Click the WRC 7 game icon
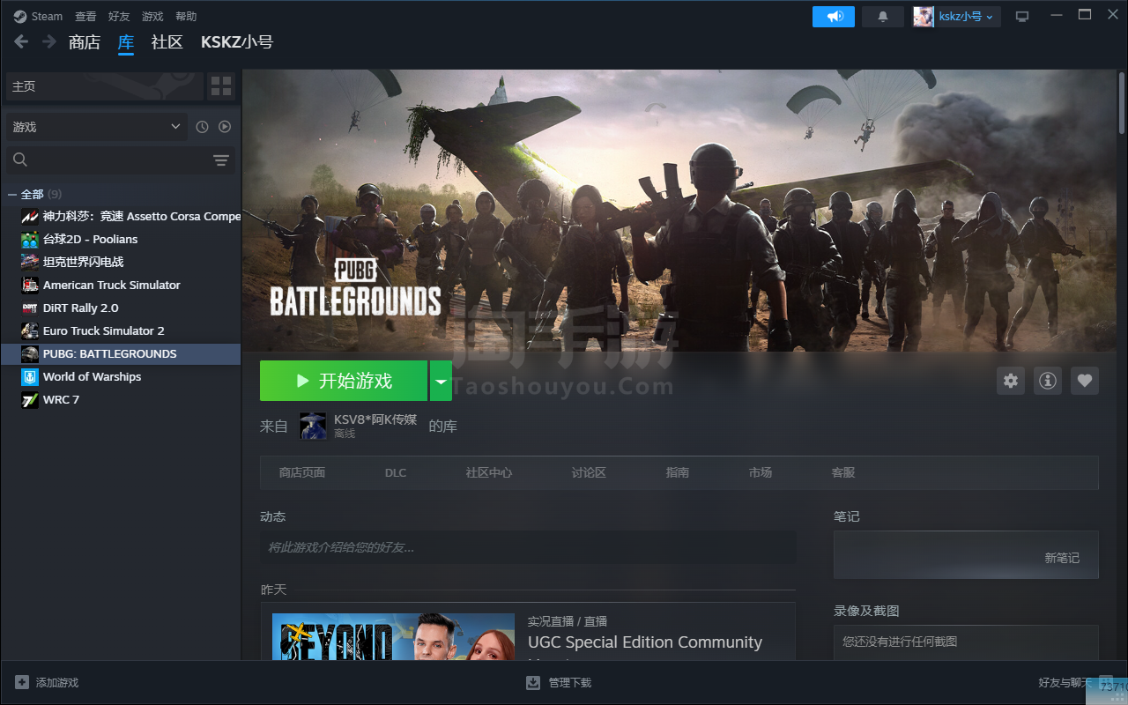 coord(29,399)
